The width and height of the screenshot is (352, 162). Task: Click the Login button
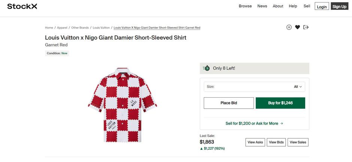pos(322,6)
